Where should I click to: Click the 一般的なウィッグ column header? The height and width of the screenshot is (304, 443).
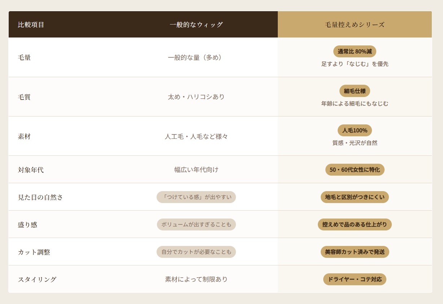tap(196, 25)
